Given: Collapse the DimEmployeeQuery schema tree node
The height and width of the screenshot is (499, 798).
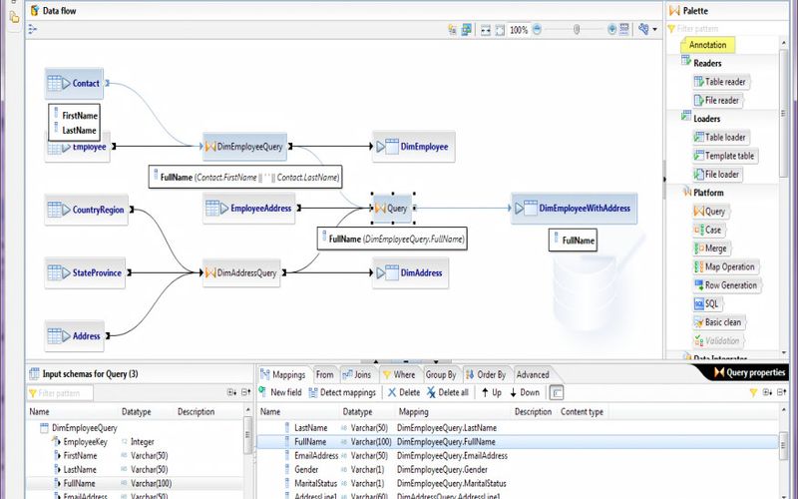Looking at the screenshot, I should point(32,428).
